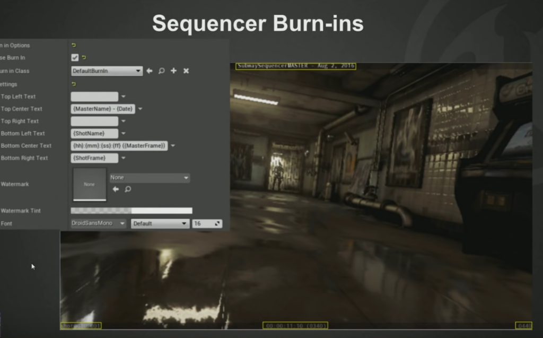Click the bottom center timecode burn-in overlay
The width and height of the screenshot is (543, 338).
point(295,325)
